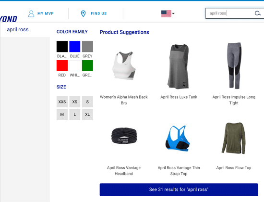Viewport: 264px width, 202px height.
Task: Choose the blue color swatch
Action: click(x=75, y=46)
